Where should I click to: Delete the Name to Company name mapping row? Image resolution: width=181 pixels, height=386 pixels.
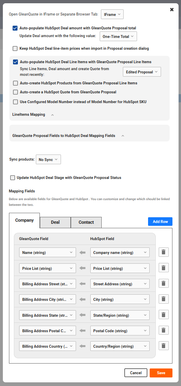[164, 252]
